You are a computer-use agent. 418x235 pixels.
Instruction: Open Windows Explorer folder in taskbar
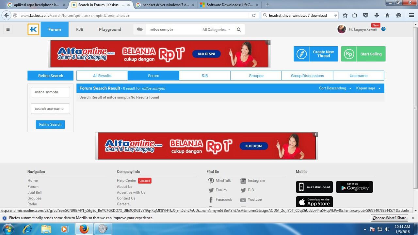(46, 229)
